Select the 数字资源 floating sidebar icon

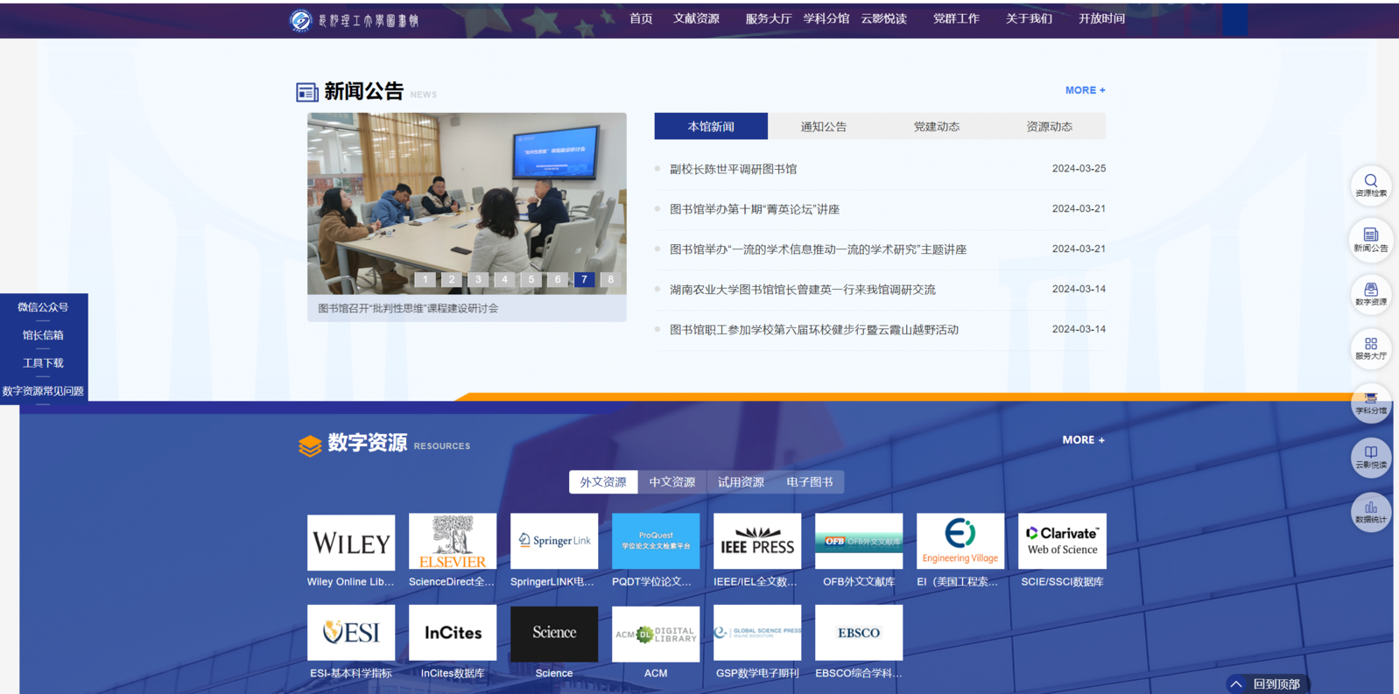pyautogui.click(x=1371, y=294)
